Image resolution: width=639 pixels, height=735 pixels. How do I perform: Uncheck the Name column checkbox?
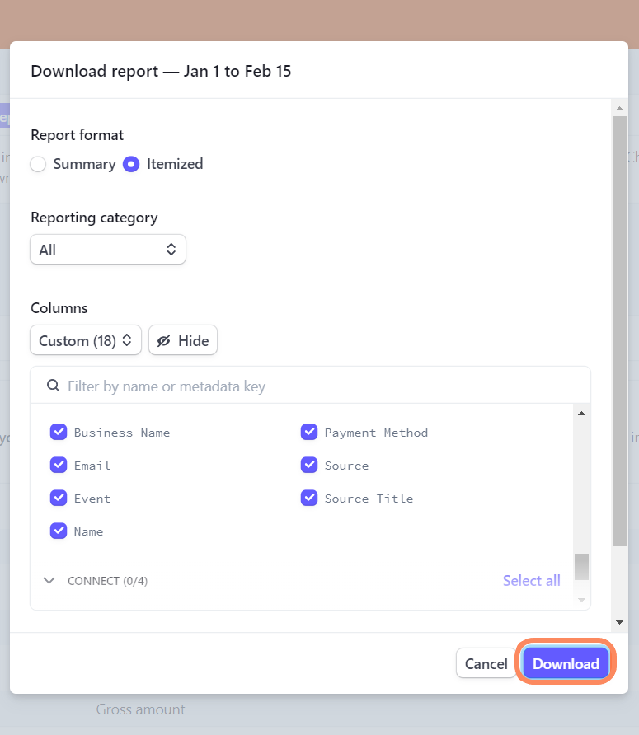pos(59,531)
